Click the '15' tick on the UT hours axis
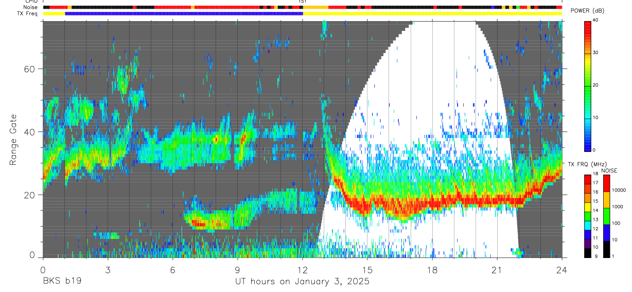 pos(367,270)
